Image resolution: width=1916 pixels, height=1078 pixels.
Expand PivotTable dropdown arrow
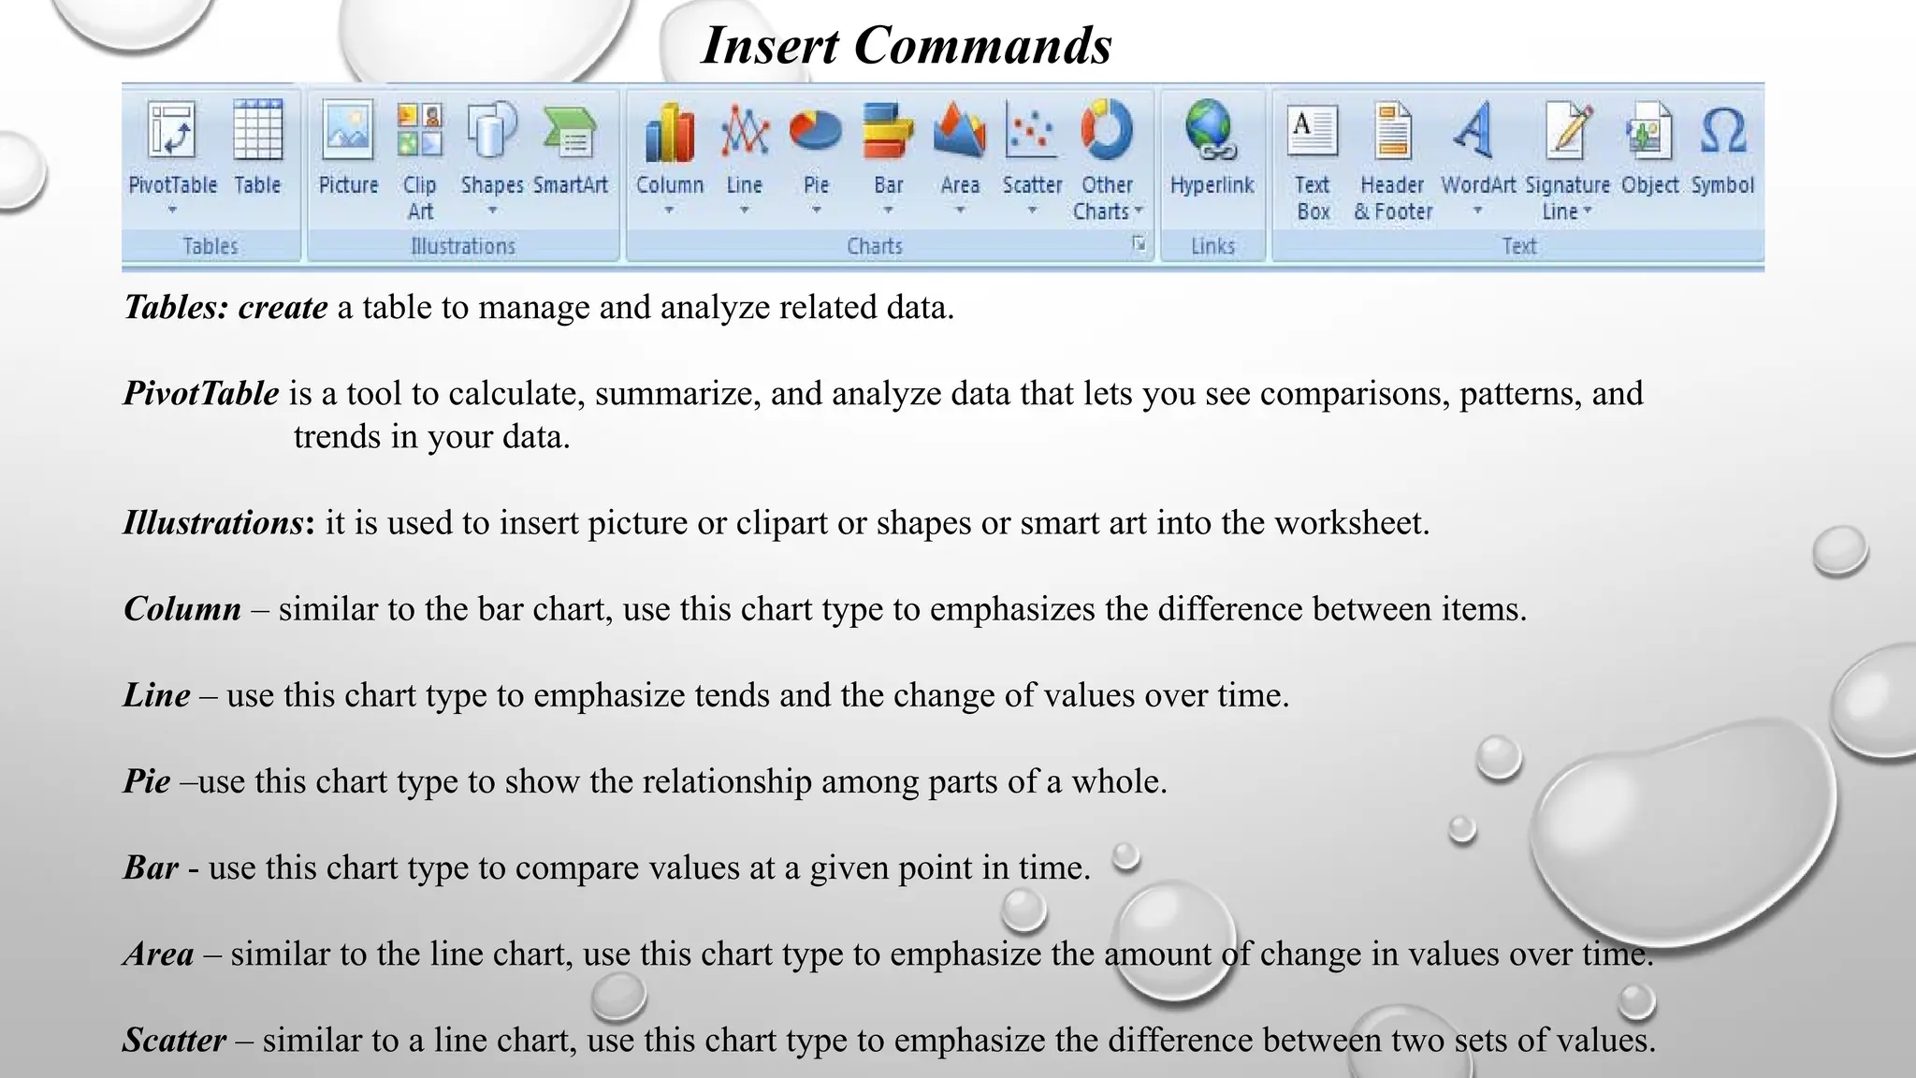(172, 211)
